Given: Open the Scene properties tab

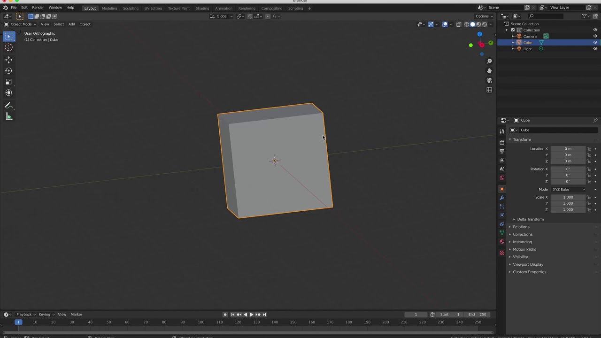Looking at the screenshot, I should (x=502, y=169).
